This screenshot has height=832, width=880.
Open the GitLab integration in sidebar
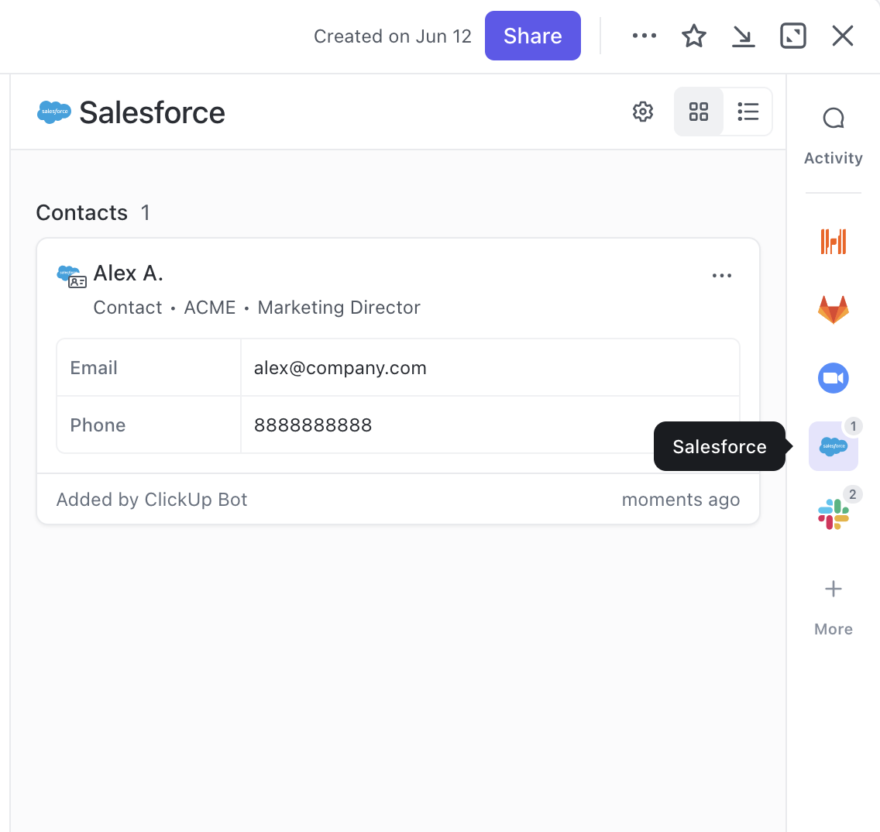coord(833,310)
